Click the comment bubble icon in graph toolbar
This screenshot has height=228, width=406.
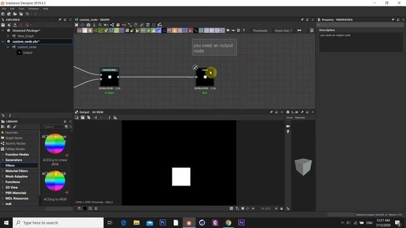click(228, 30)
